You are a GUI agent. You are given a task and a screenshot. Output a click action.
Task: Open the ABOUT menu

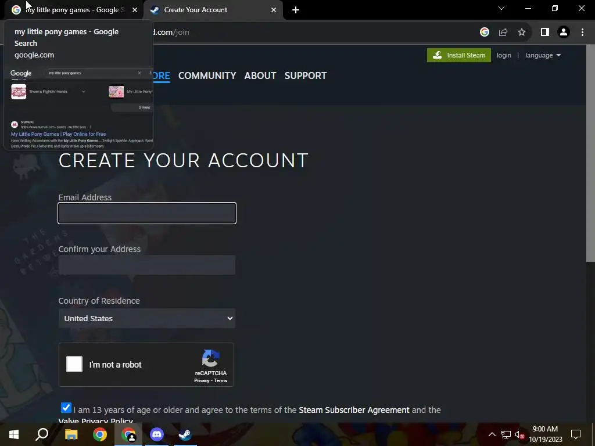(260, 75)
